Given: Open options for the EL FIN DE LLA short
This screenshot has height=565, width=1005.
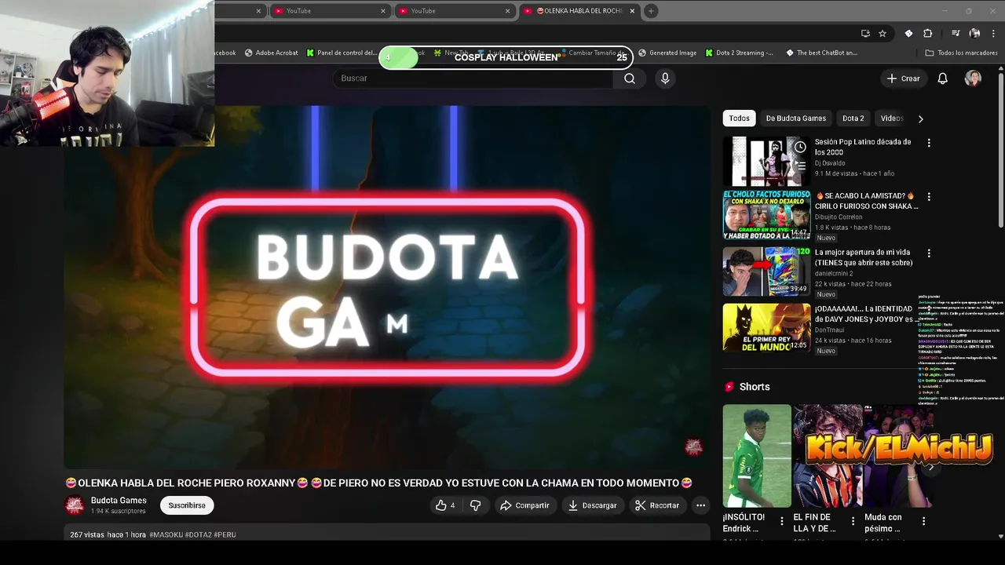Looking at the screenshot, I should pyautogui.click(x=853, y=521).
